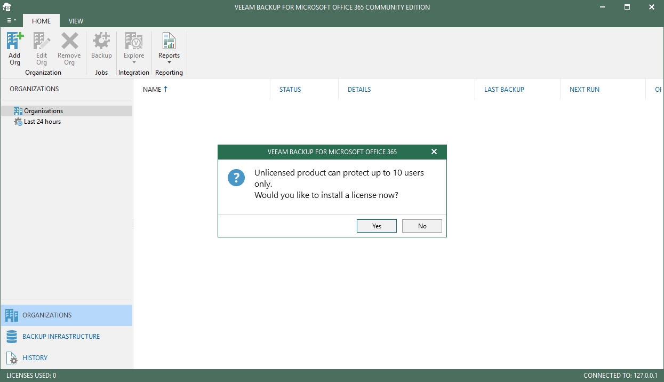Click No in the license dialog
This screenshot has width=664, height=382.
(x=422, y=226)
